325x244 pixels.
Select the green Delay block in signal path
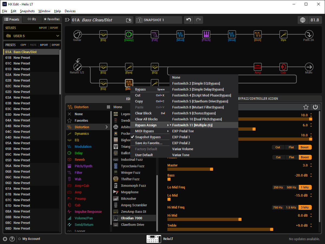tap(129, 34)
